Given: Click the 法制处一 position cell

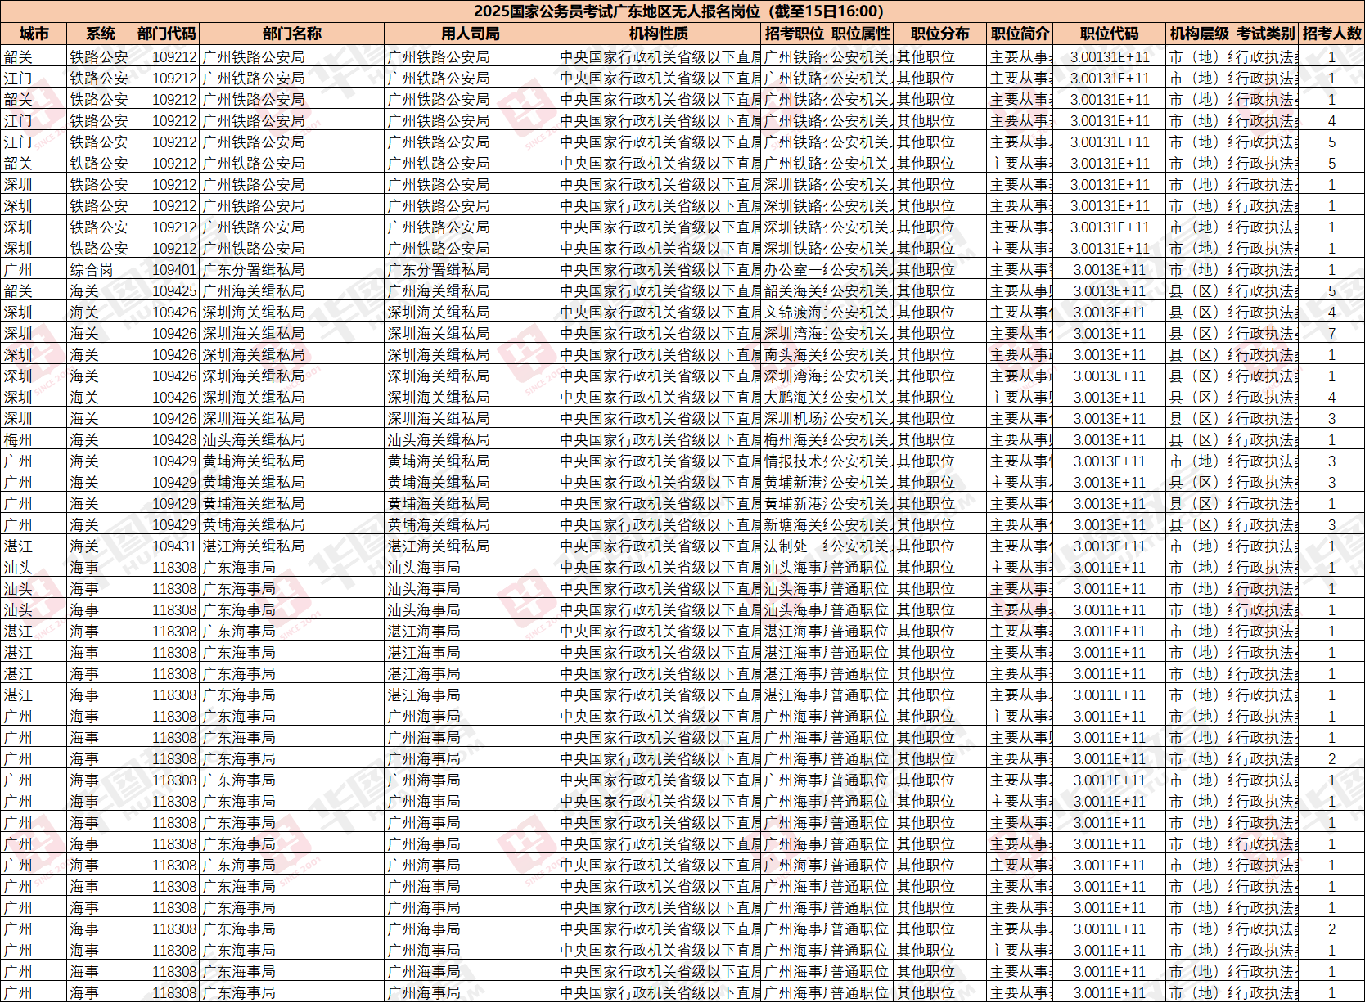Looking at the screenshot, I should coord(795,546).
